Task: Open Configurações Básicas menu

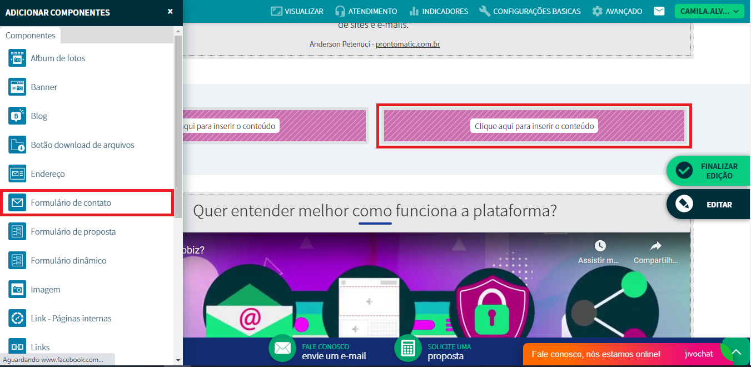Action: [x=529, y=11]
